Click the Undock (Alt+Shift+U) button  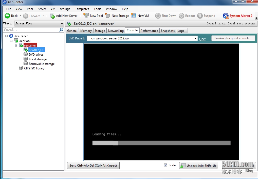pyautogui.click(x=199, y=166)
